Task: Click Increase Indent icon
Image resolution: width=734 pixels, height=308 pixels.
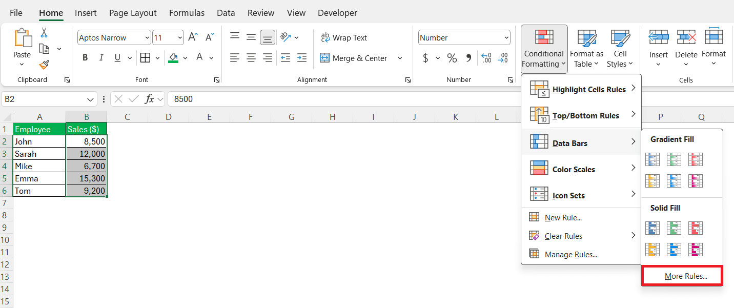Action: point(302,58)
